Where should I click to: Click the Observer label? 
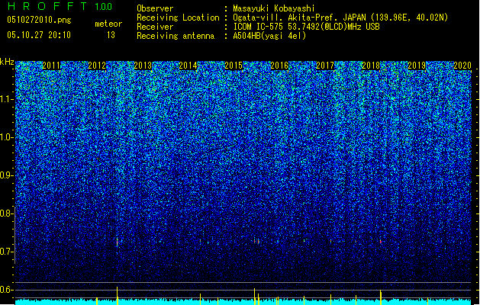155,8
